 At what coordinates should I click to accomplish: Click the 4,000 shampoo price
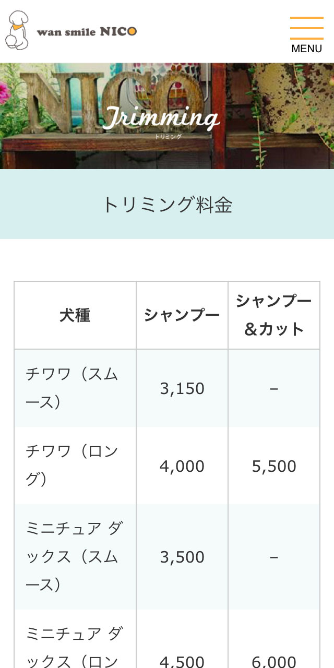[182, 466]
